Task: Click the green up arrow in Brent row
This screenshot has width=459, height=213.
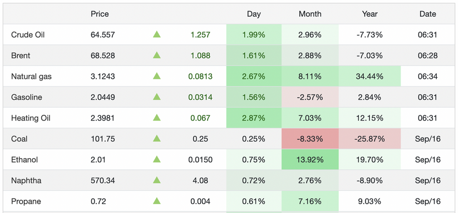Action: 156,55
